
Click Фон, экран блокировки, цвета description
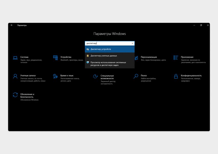click(x=153, y=60)
